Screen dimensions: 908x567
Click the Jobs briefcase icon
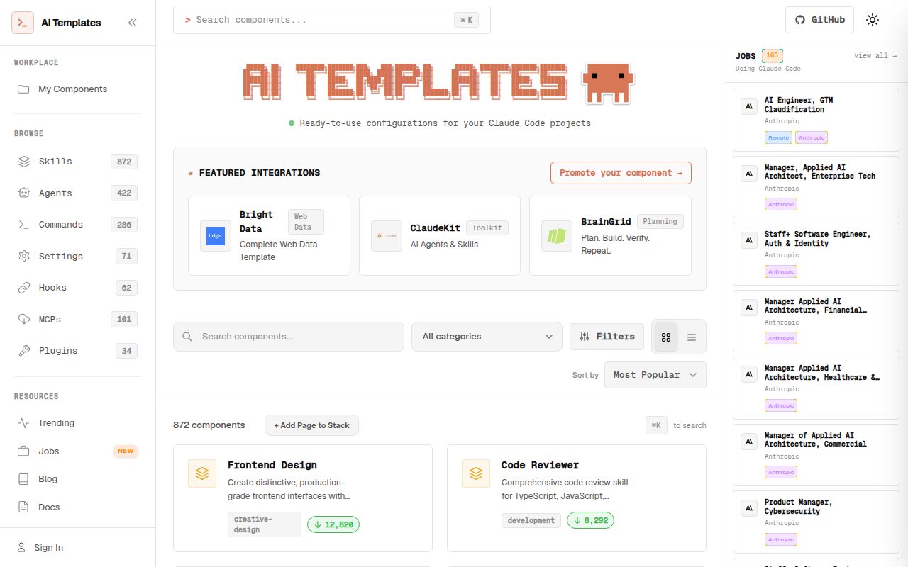[23, 451]
